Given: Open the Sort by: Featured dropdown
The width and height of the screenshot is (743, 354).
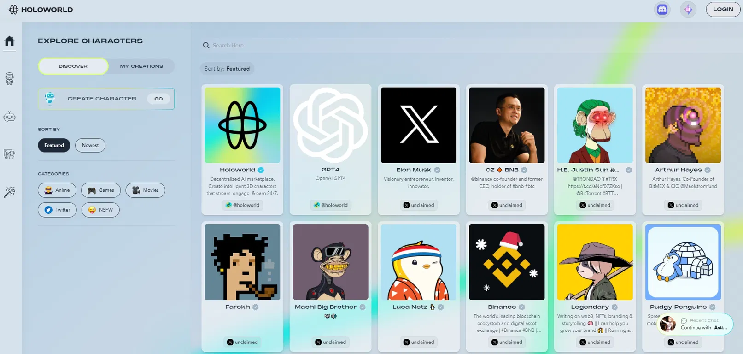Looking at the screenshot, I should [227, 69].
